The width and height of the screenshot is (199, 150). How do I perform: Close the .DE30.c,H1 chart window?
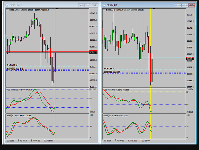pos(191,5)
